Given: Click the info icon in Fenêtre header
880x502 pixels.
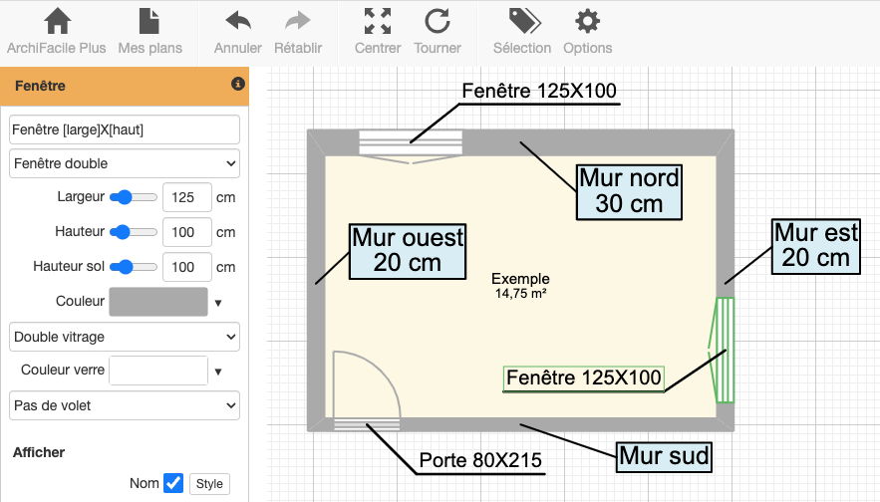Looking at the screenshot, I should pyautogui.click(x=237, y=85).
